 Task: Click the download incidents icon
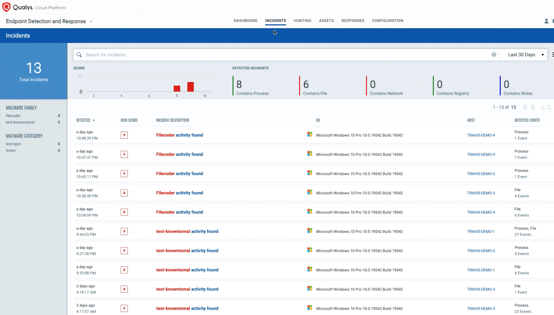[543, 107]
